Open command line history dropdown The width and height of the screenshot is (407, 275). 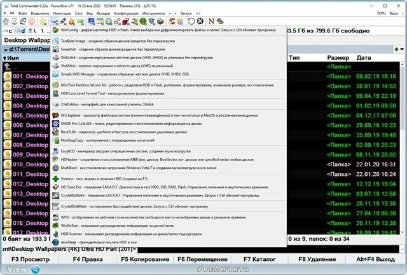tap(402, 250)
